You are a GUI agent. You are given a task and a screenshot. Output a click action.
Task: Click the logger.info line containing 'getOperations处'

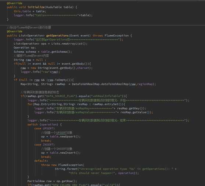pos(68,39)
